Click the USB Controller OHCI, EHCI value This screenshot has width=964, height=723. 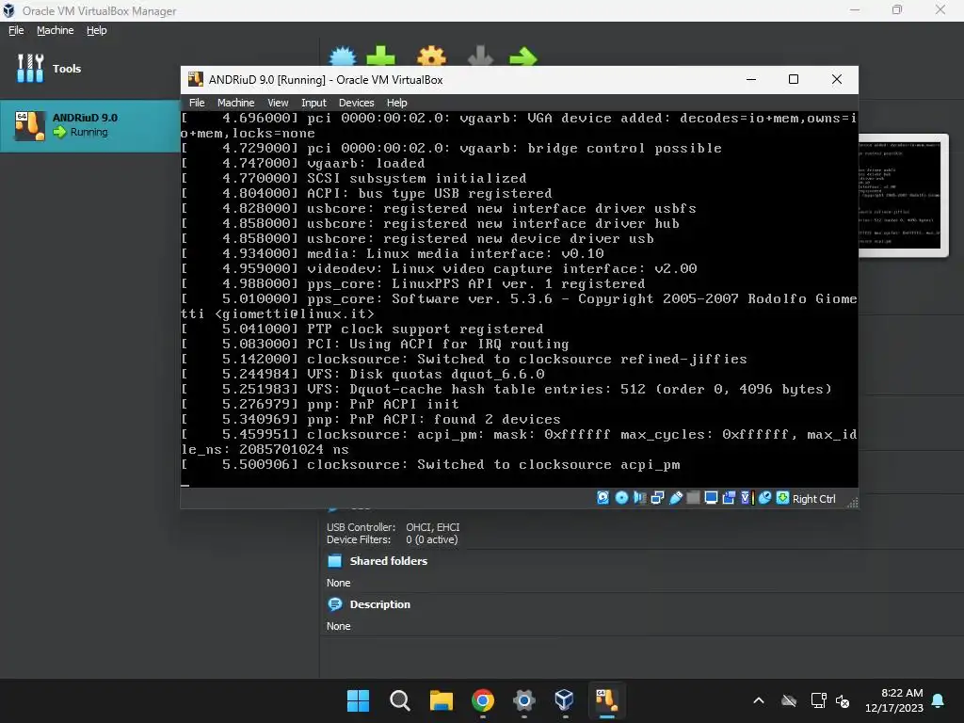point(432,527)
